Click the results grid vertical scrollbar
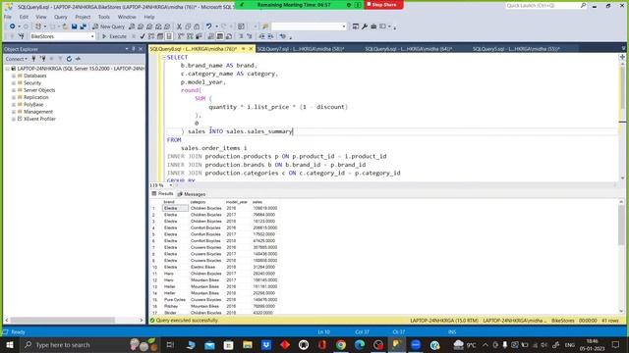The height and width of the screenshot is (353, 629). [x=621, y=256]
